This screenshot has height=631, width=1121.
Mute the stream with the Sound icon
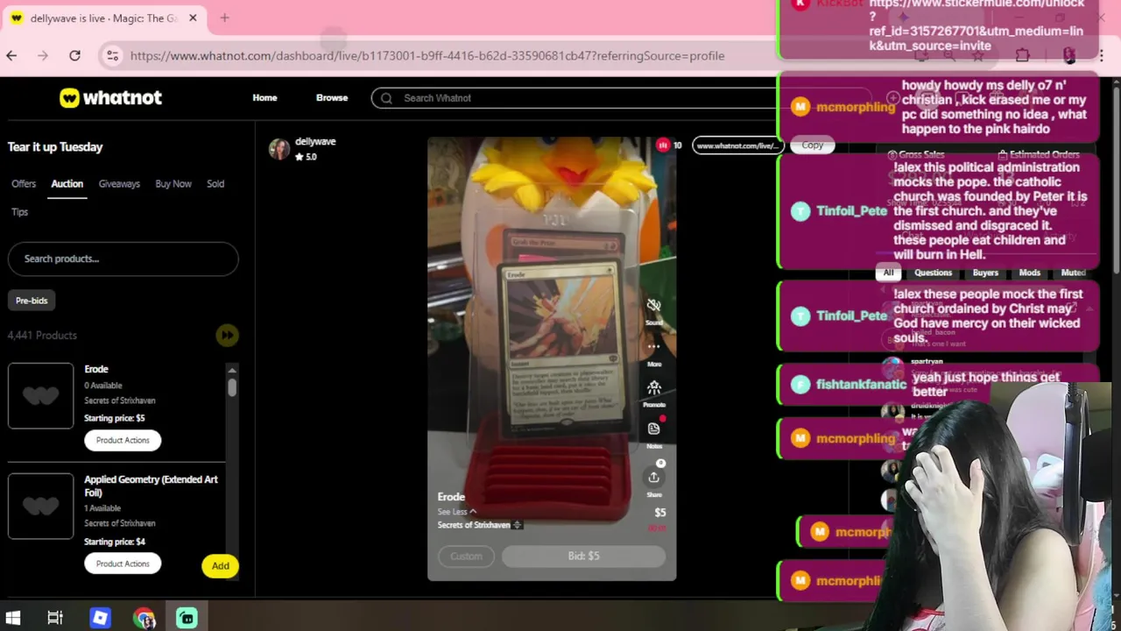(x=653, y=306)
